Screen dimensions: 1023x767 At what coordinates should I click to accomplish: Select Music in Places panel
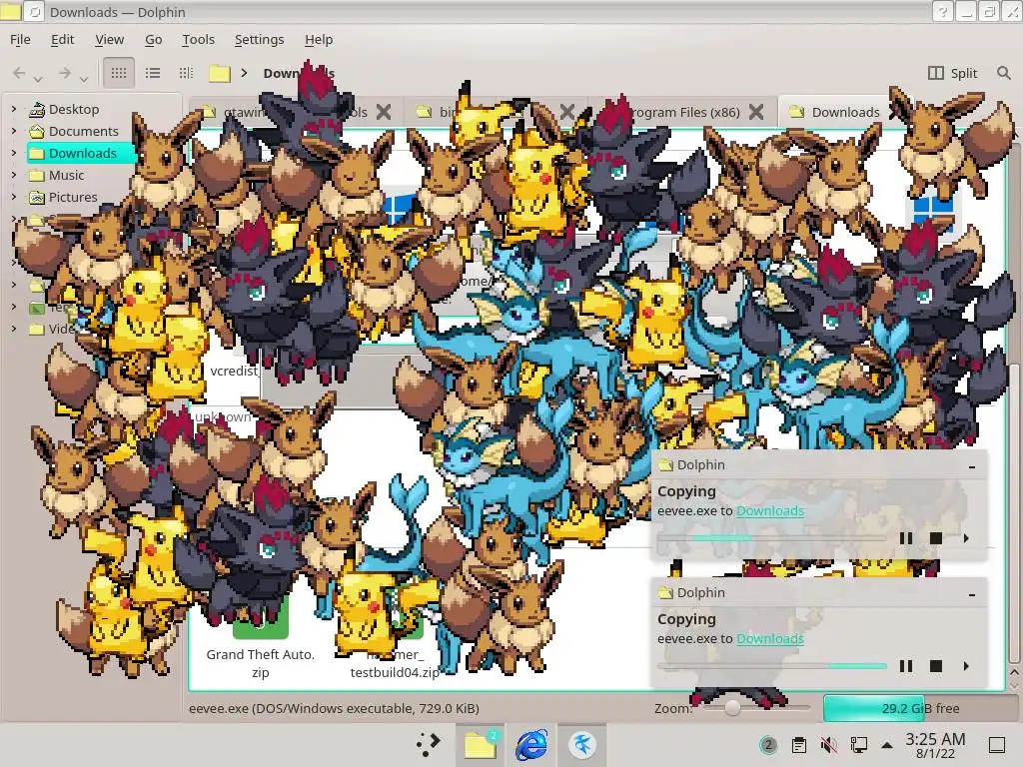tap(66, 176)
